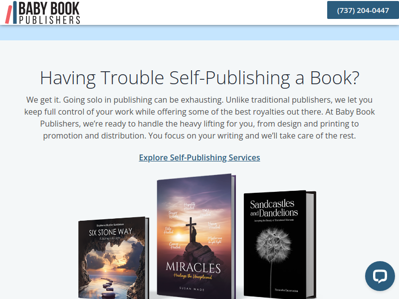Click the Baby Book logo wordmark
This screenshot has width=399, height=299.
49,8
